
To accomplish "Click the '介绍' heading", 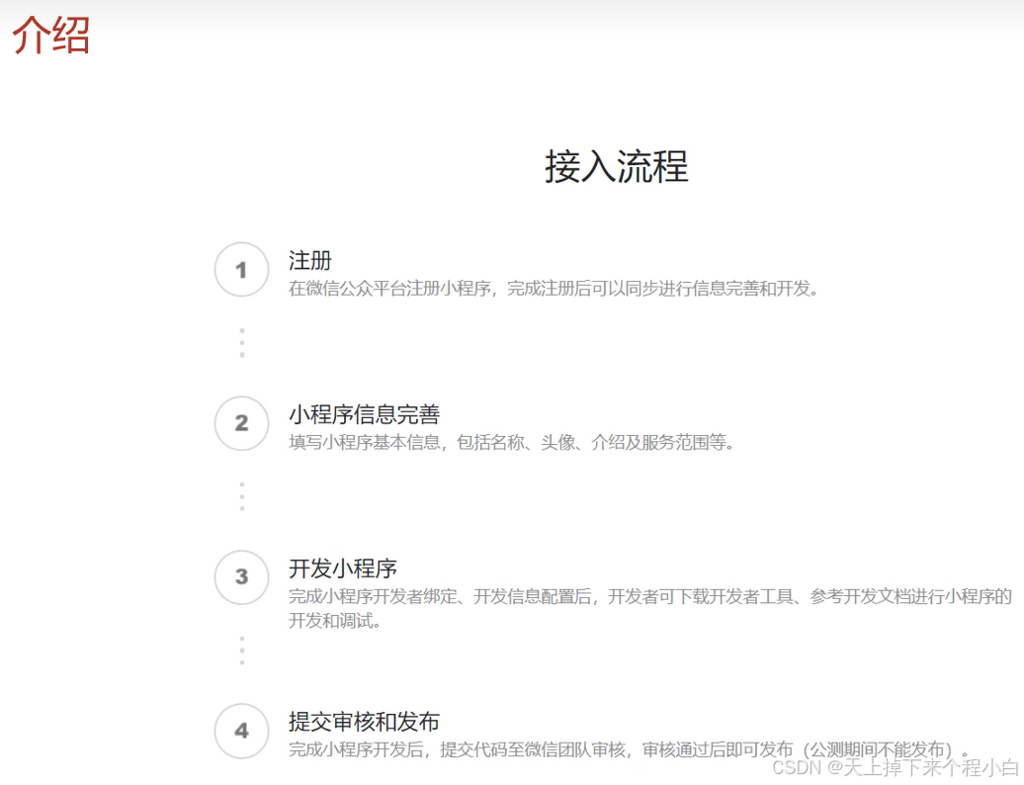I will click(51, 35).
